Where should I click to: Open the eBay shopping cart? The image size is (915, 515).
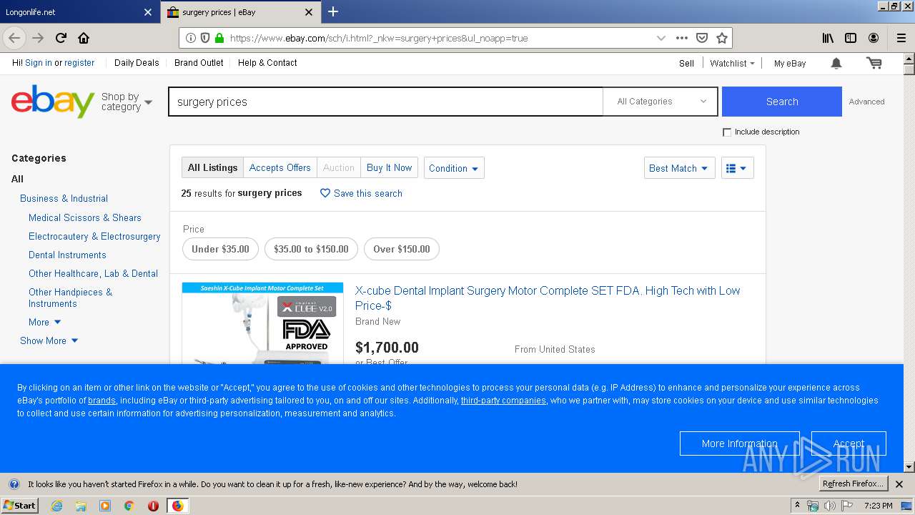point(874,63)
